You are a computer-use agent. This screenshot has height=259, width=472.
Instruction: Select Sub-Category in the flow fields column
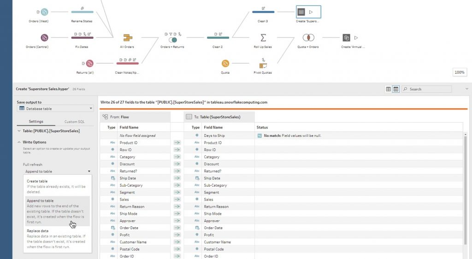click(131, 185)
